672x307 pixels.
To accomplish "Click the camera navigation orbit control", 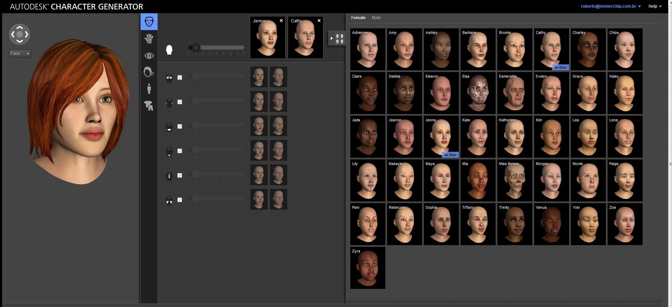I will (20, 34).
